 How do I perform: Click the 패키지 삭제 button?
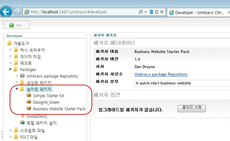192,109
